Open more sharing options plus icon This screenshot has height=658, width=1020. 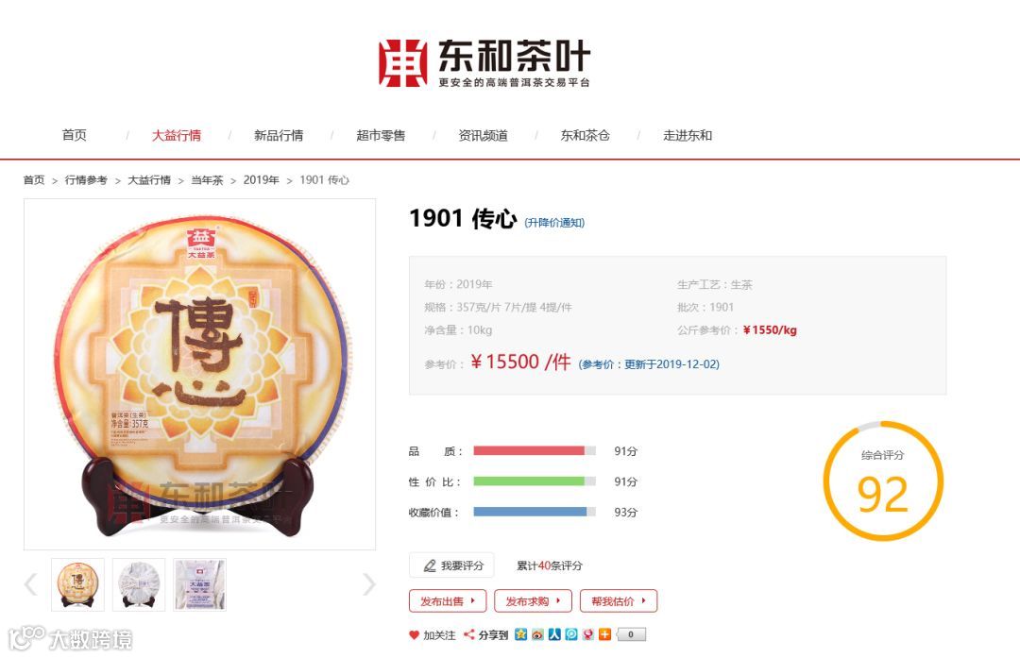coord(605,634)
